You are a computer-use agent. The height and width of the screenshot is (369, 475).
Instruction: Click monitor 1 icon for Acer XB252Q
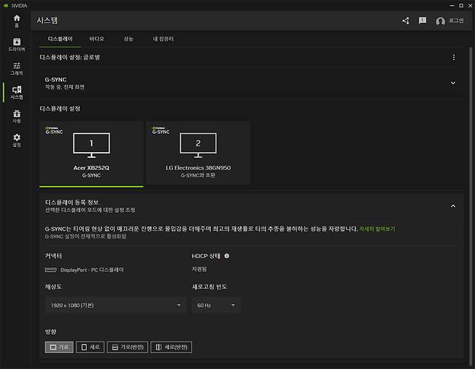pos(91,145)
